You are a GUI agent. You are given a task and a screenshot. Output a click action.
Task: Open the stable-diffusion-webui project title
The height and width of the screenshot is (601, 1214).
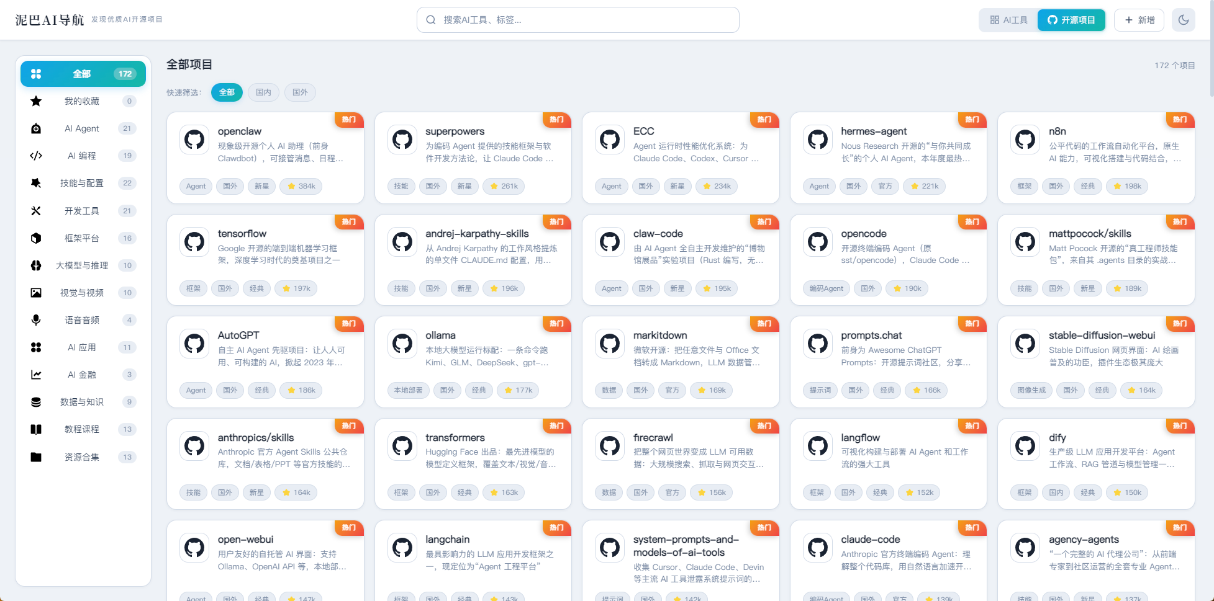1102,336
